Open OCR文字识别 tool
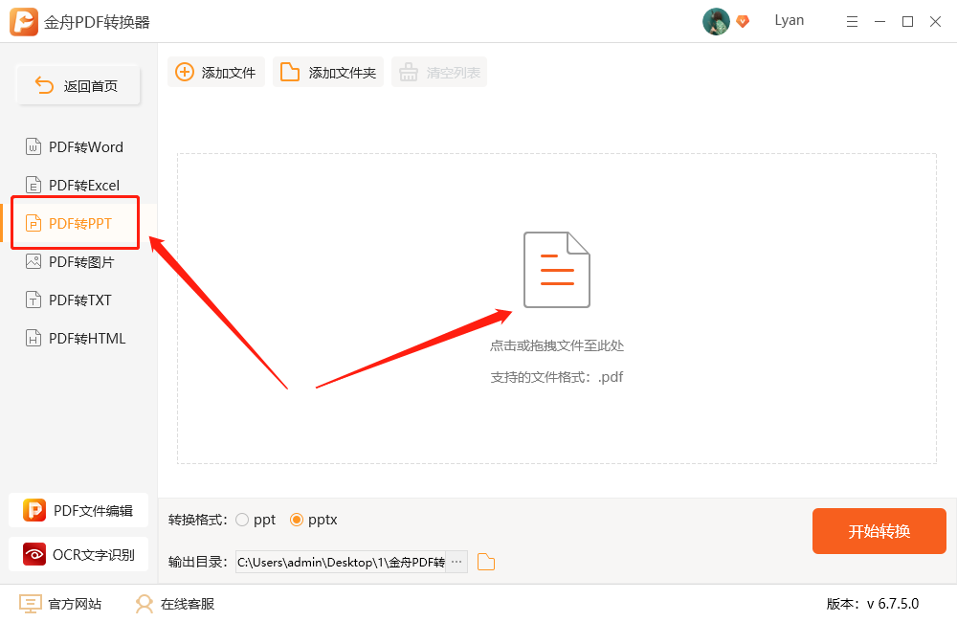957x622 pixels. (78, 554)
